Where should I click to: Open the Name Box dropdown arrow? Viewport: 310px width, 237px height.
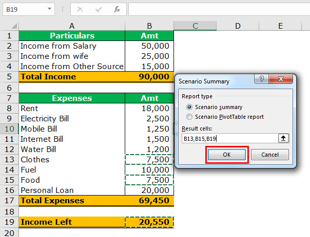(49, 9)
